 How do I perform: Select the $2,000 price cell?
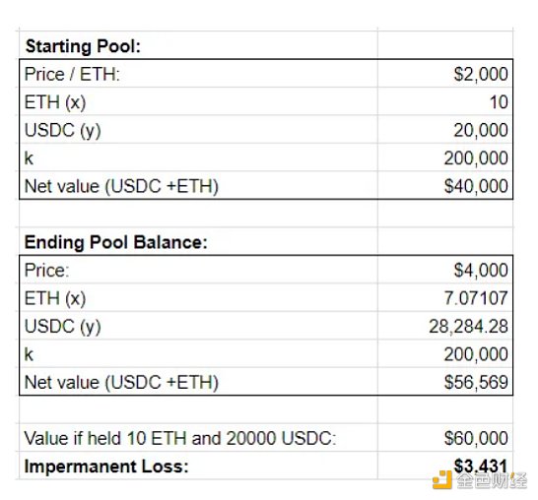tap(445, 74)
